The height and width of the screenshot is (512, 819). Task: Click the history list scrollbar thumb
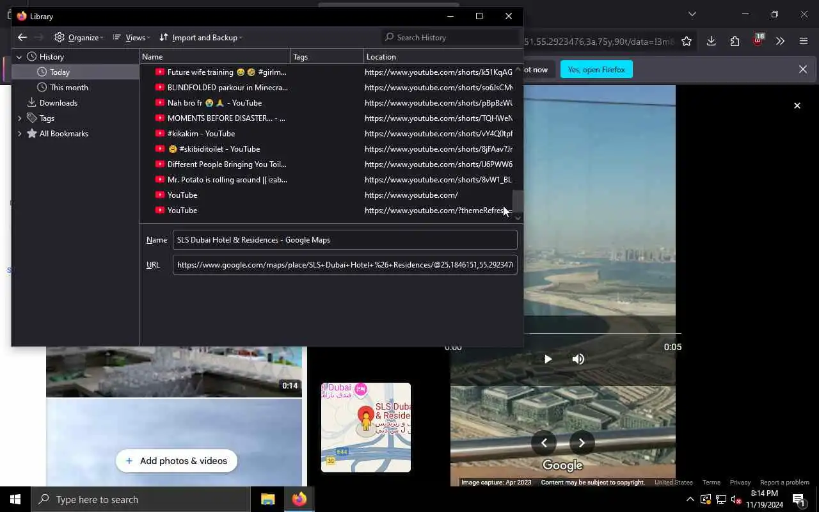pos(518,202)
